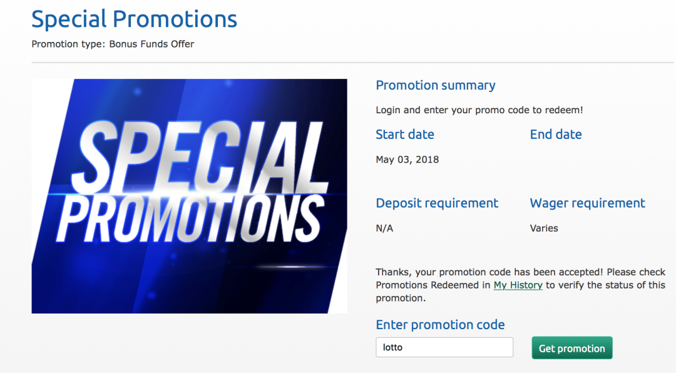676x373 pixels.
Task: Click the Enter promotion code label
Action: [x=440, y=325]
